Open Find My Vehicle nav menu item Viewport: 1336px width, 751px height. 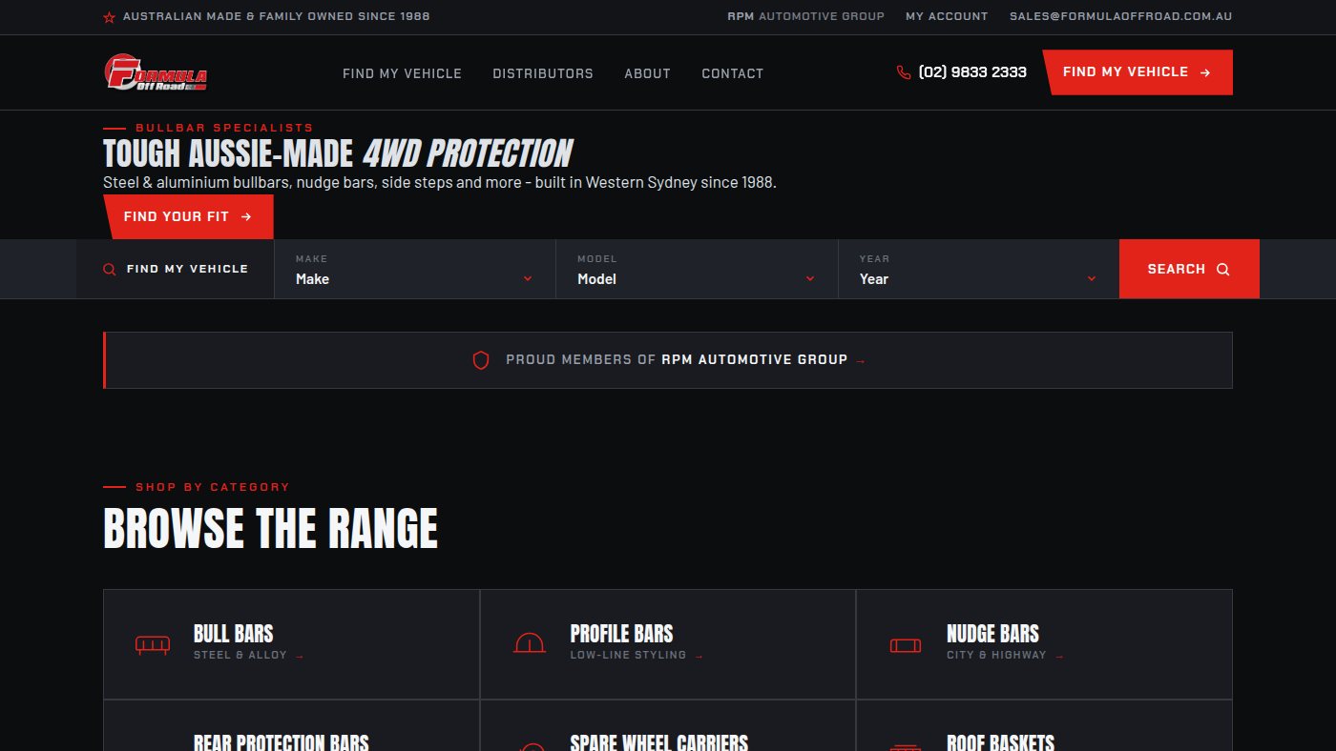point(402,73)
